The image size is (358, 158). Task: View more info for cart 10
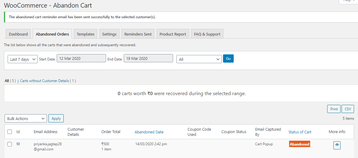pos(337,145)
